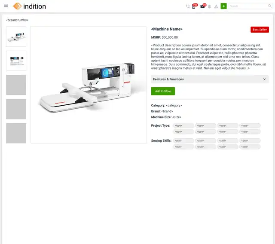275x244 pixels.
Task: Click the breadcrumbs link
Action: coord(17,20)
